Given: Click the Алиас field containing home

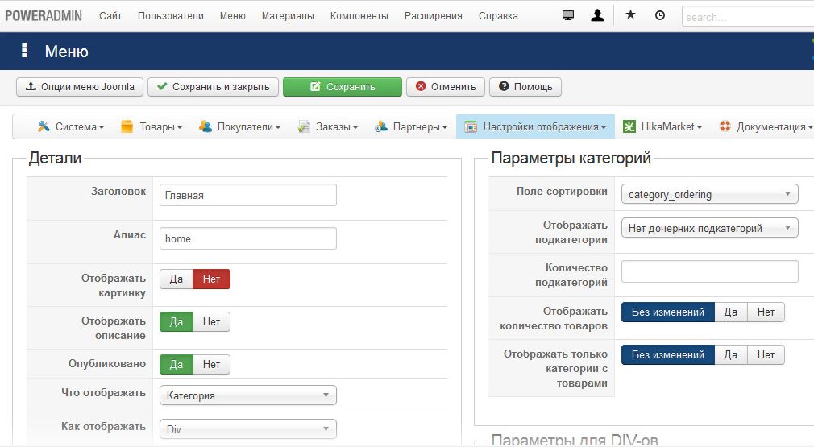Looking at the screenshot, I should (x=248, y=238).
